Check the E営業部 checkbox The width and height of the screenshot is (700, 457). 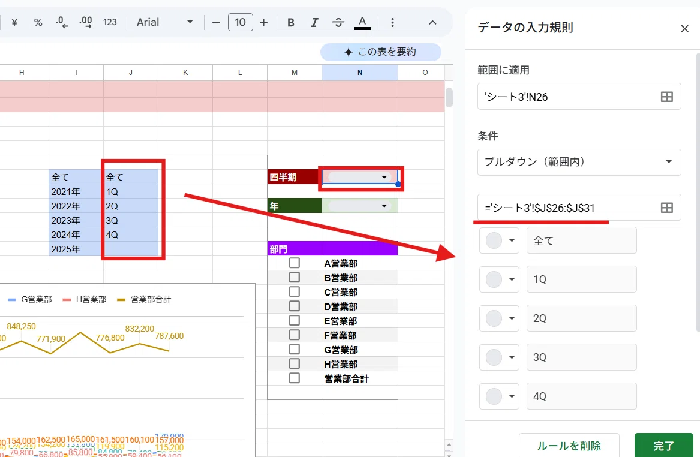[294, 320]
